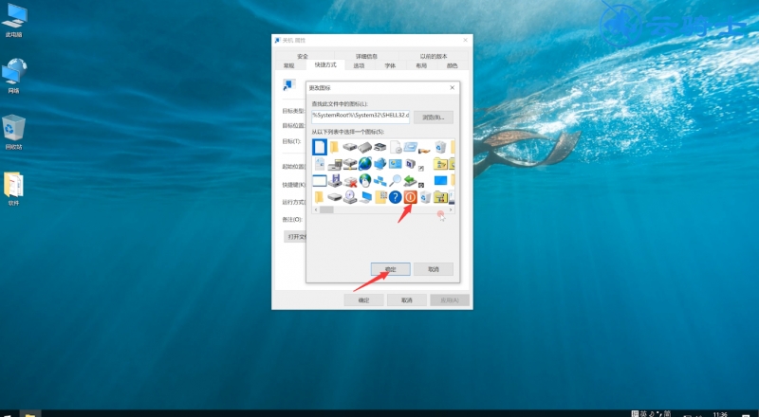This screenshot has width=759, height=417.
Task: Open the 选项 tab
Action: point(359,65)
